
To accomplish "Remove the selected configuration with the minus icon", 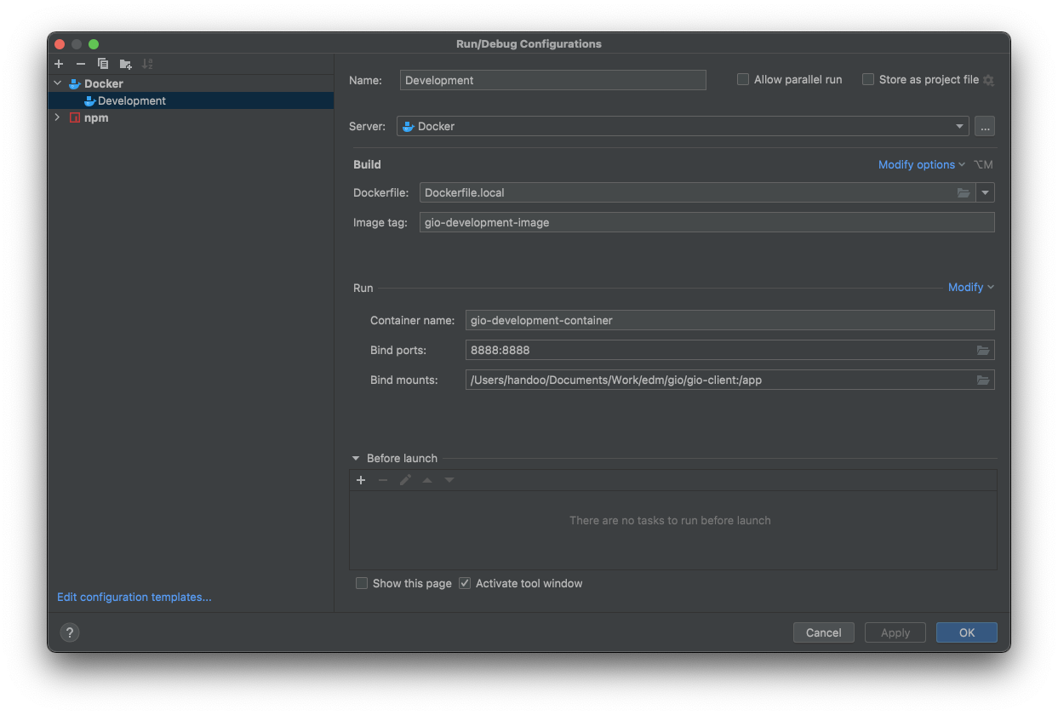I will [81, 64].
